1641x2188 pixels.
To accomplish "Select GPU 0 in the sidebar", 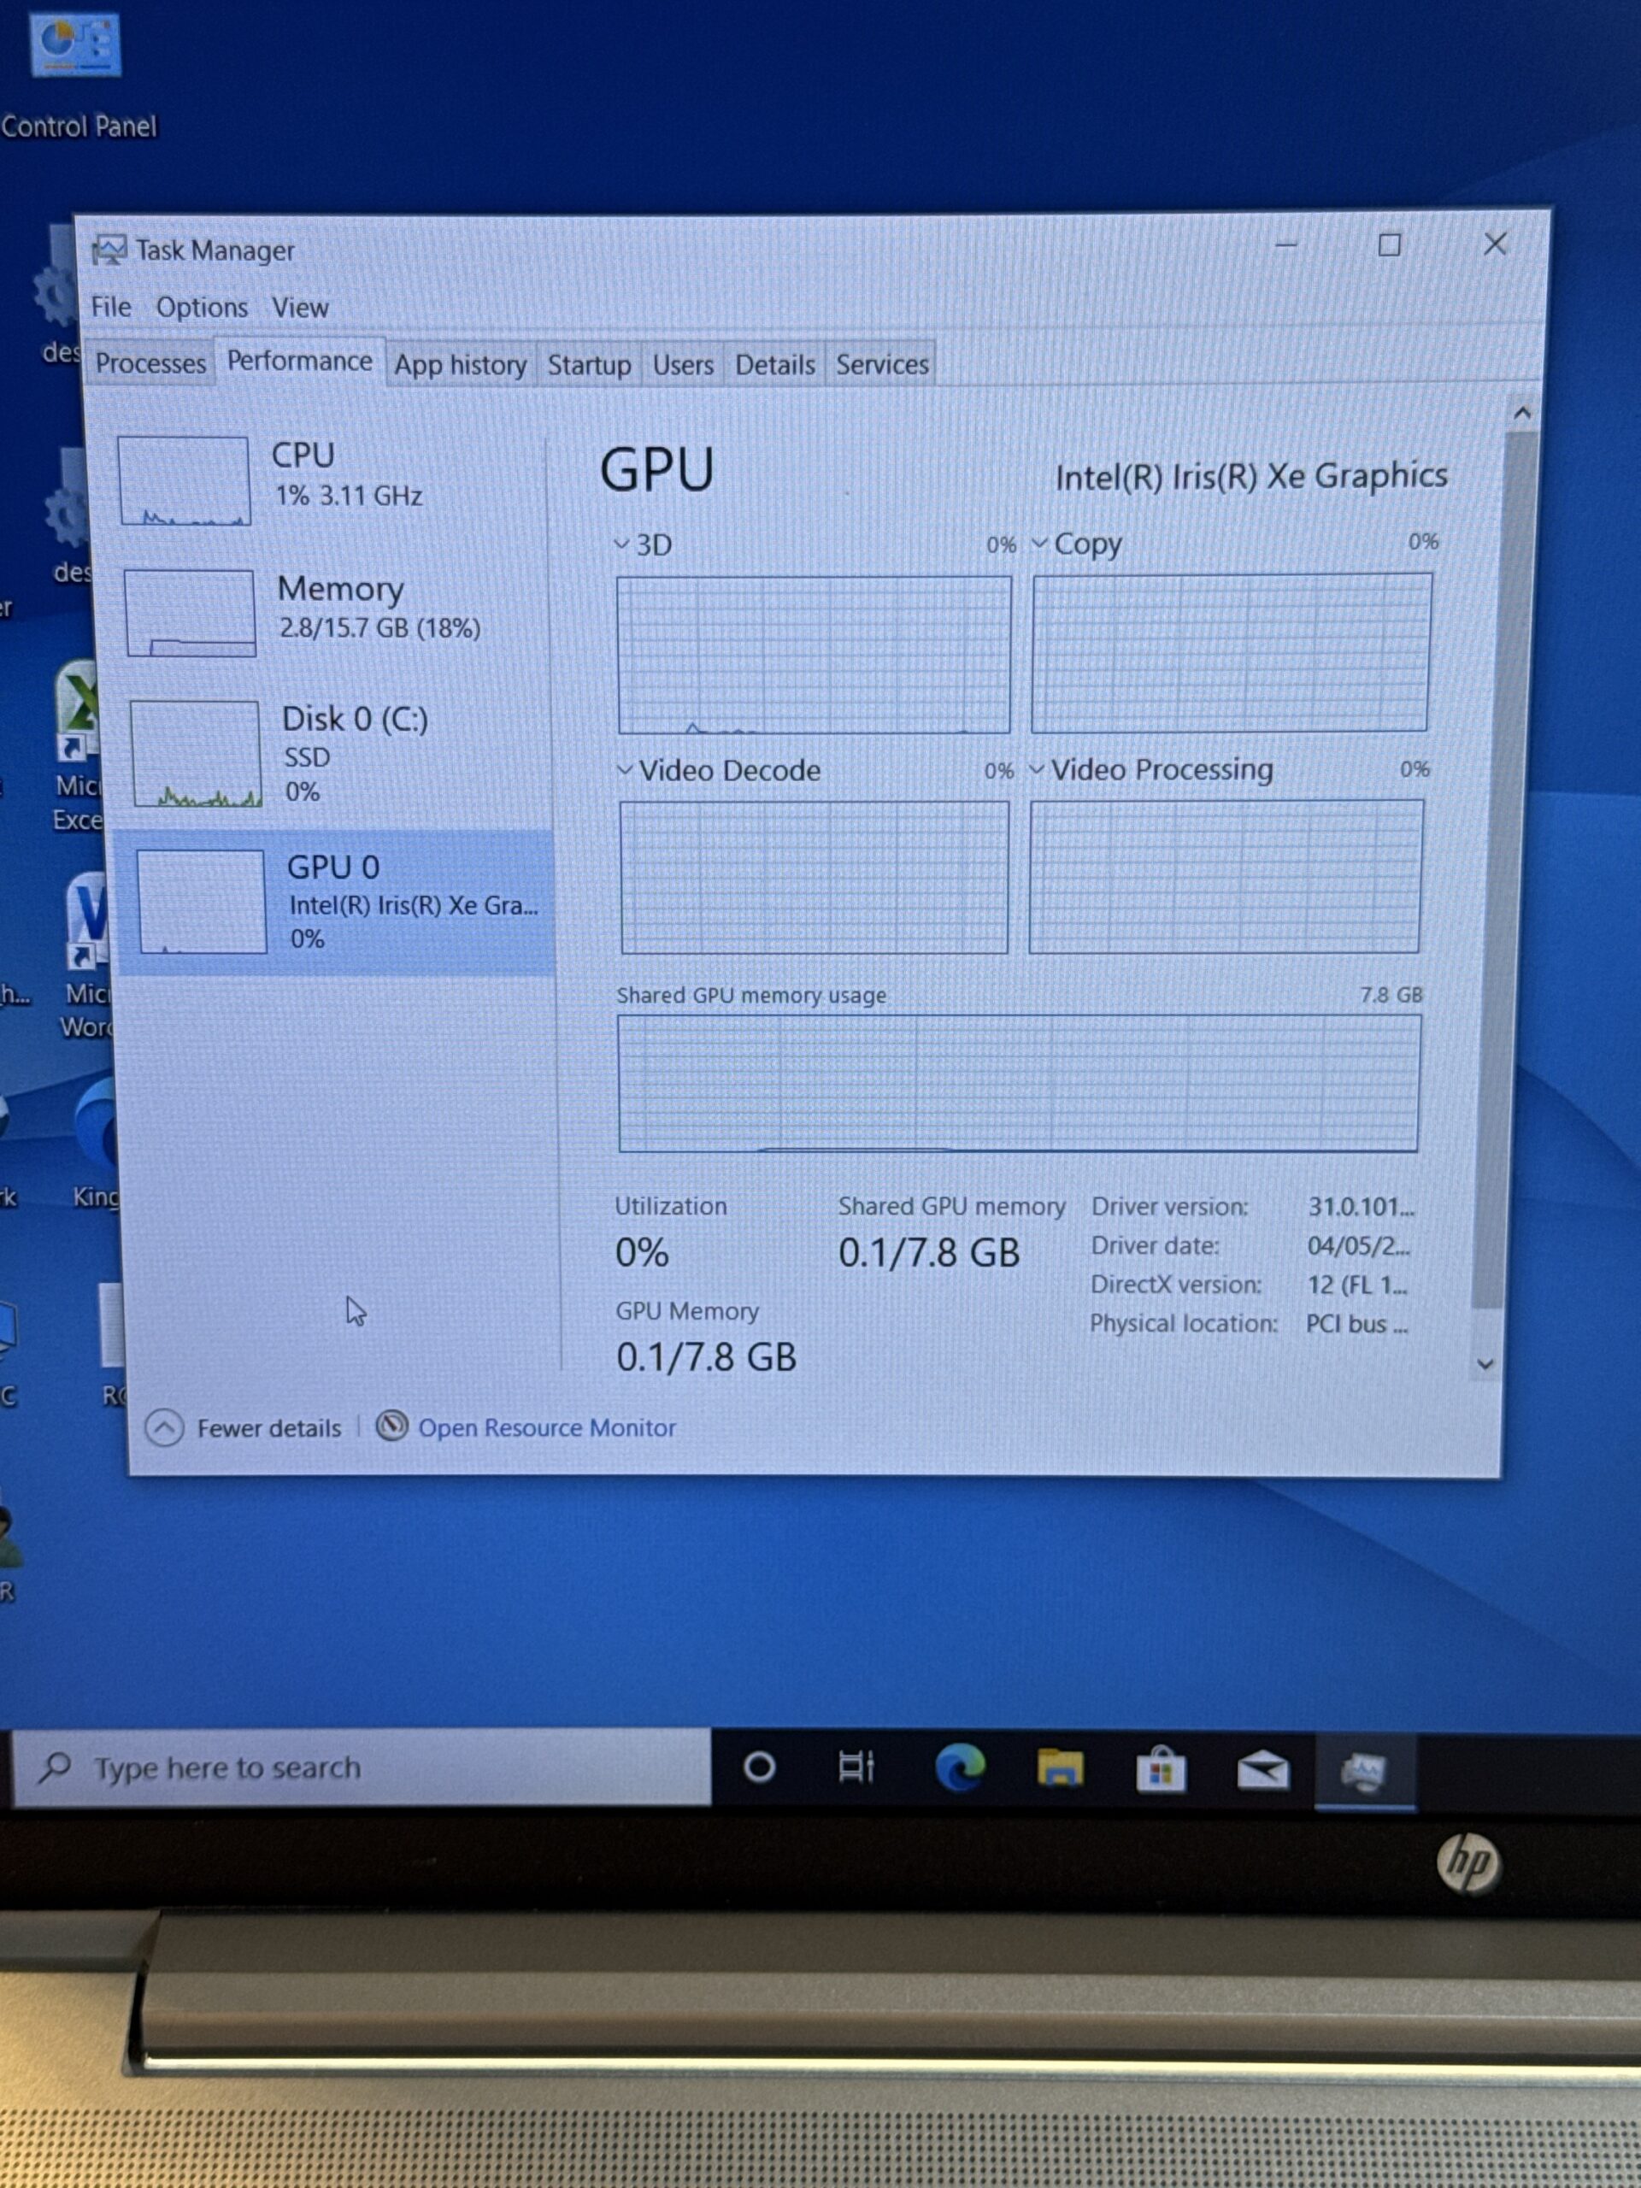I will 336,902.
